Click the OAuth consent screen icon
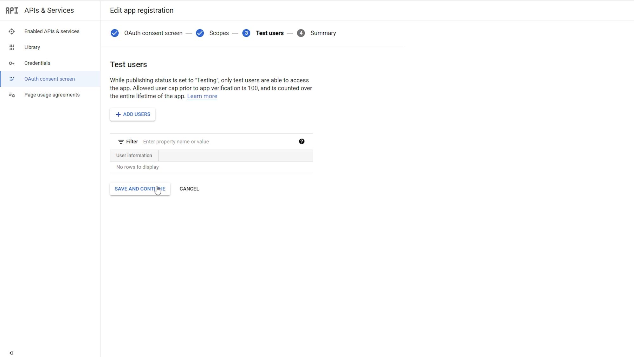This screenshot has width=634, height=357. tap(12, 79)
